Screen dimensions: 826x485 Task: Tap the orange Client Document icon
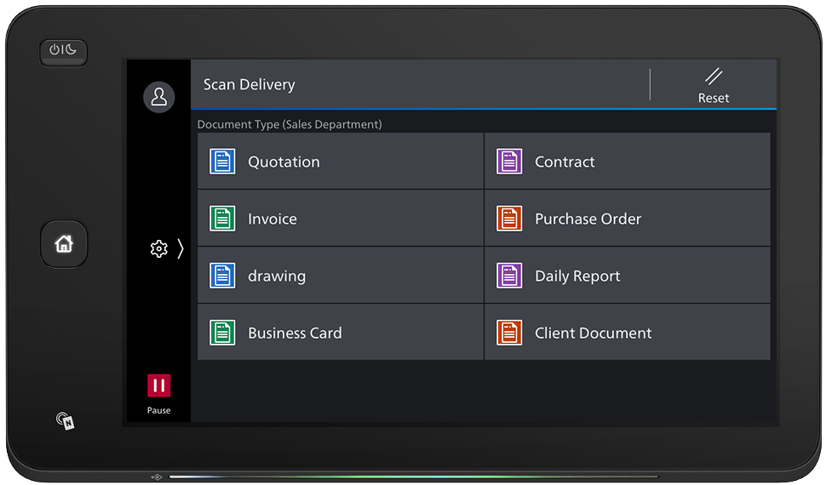[509, 333]
